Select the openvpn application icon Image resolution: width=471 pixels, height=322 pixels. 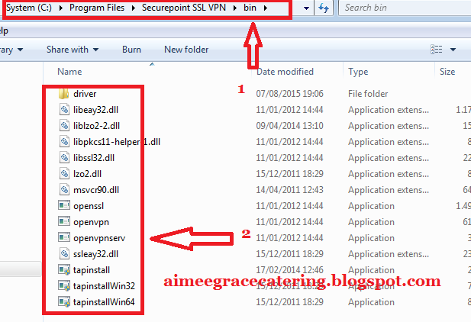click(x=64, y=222)
